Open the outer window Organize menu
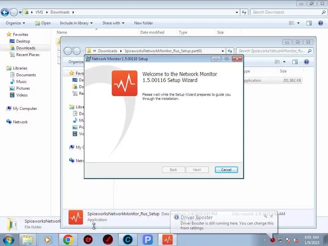Screen dimensions: 328x246 15,23
